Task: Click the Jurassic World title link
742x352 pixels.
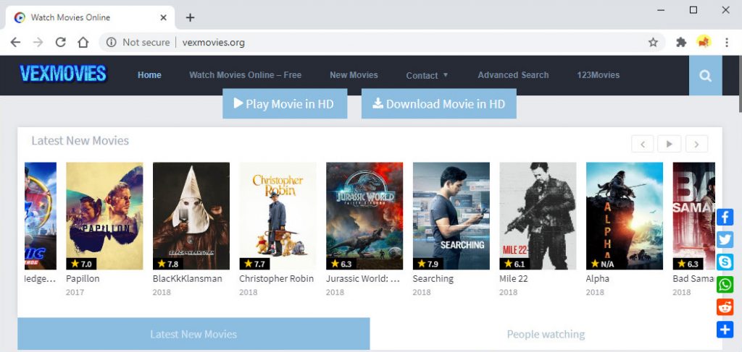Action: click(363, 279)
